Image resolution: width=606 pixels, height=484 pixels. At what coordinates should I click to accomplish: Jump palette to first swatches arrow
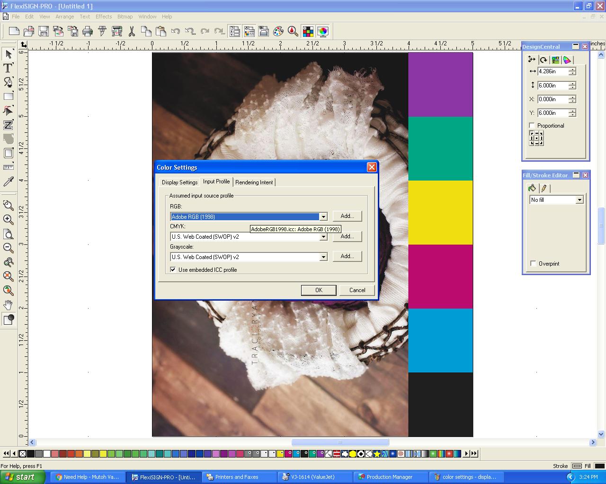[x=6, y=454]
